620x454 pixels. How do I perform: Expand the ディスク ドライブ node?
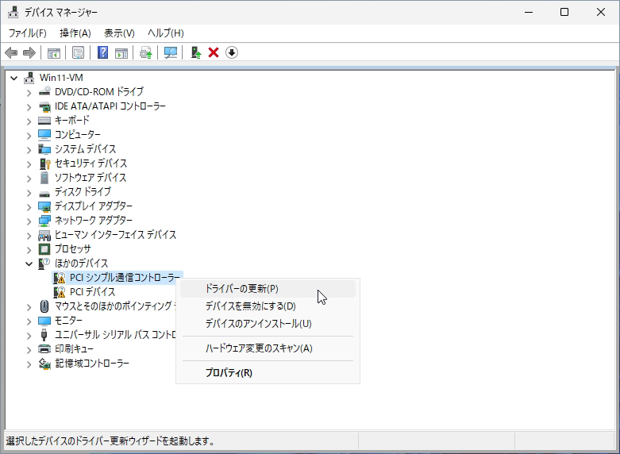(x=29, y=193)
